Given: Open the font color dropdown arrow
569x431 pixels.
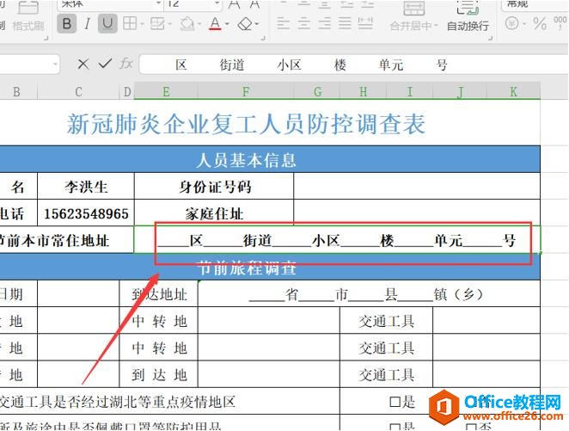Looking at the screenshot, I should click(x=227, y=24).
